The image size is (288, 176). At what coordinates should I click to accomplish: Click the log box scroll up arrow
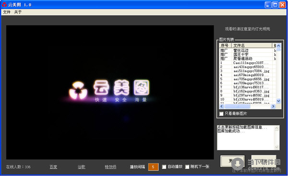coord(276,129)
